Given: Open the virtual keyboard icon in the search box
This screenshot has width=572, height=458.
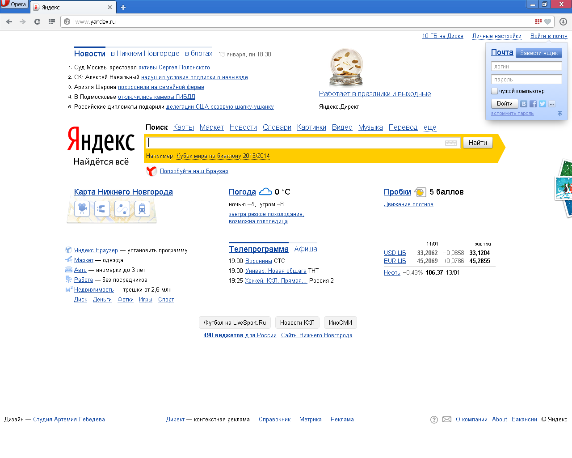Looking at the screenshot, I should point(451,143).
